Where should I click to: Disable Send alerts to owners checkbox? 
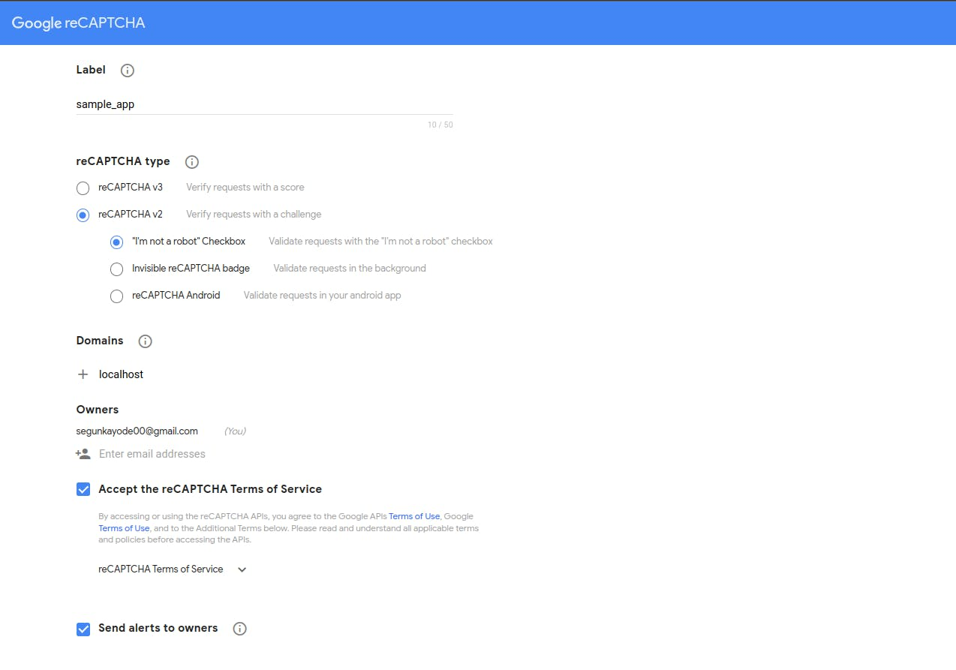(83, 629)
